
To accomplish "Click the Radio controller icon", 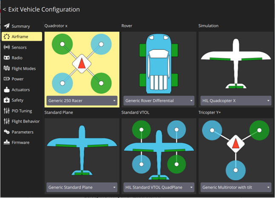I will (x=7, y=58).
